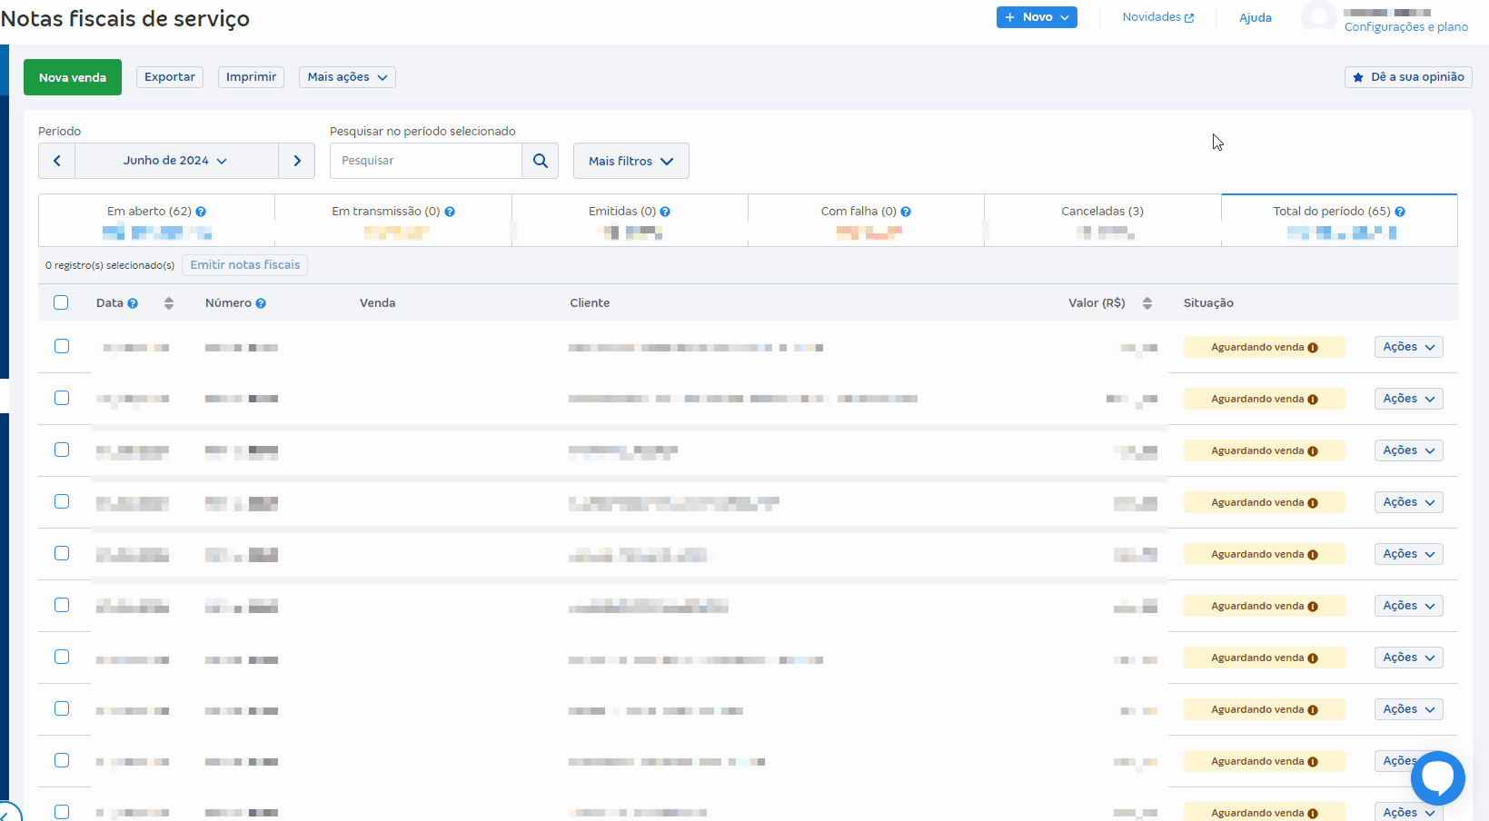Open Mais ações dropdown menu
Screen dimensions: 1489x821
click(347, 77)
